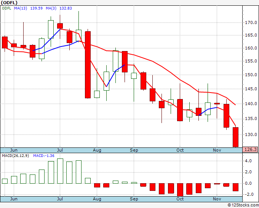Viewport: 259px width, 208px height.
Task: Click the MACD(26,12,9) indicator label
Action: tap(15, 156)
